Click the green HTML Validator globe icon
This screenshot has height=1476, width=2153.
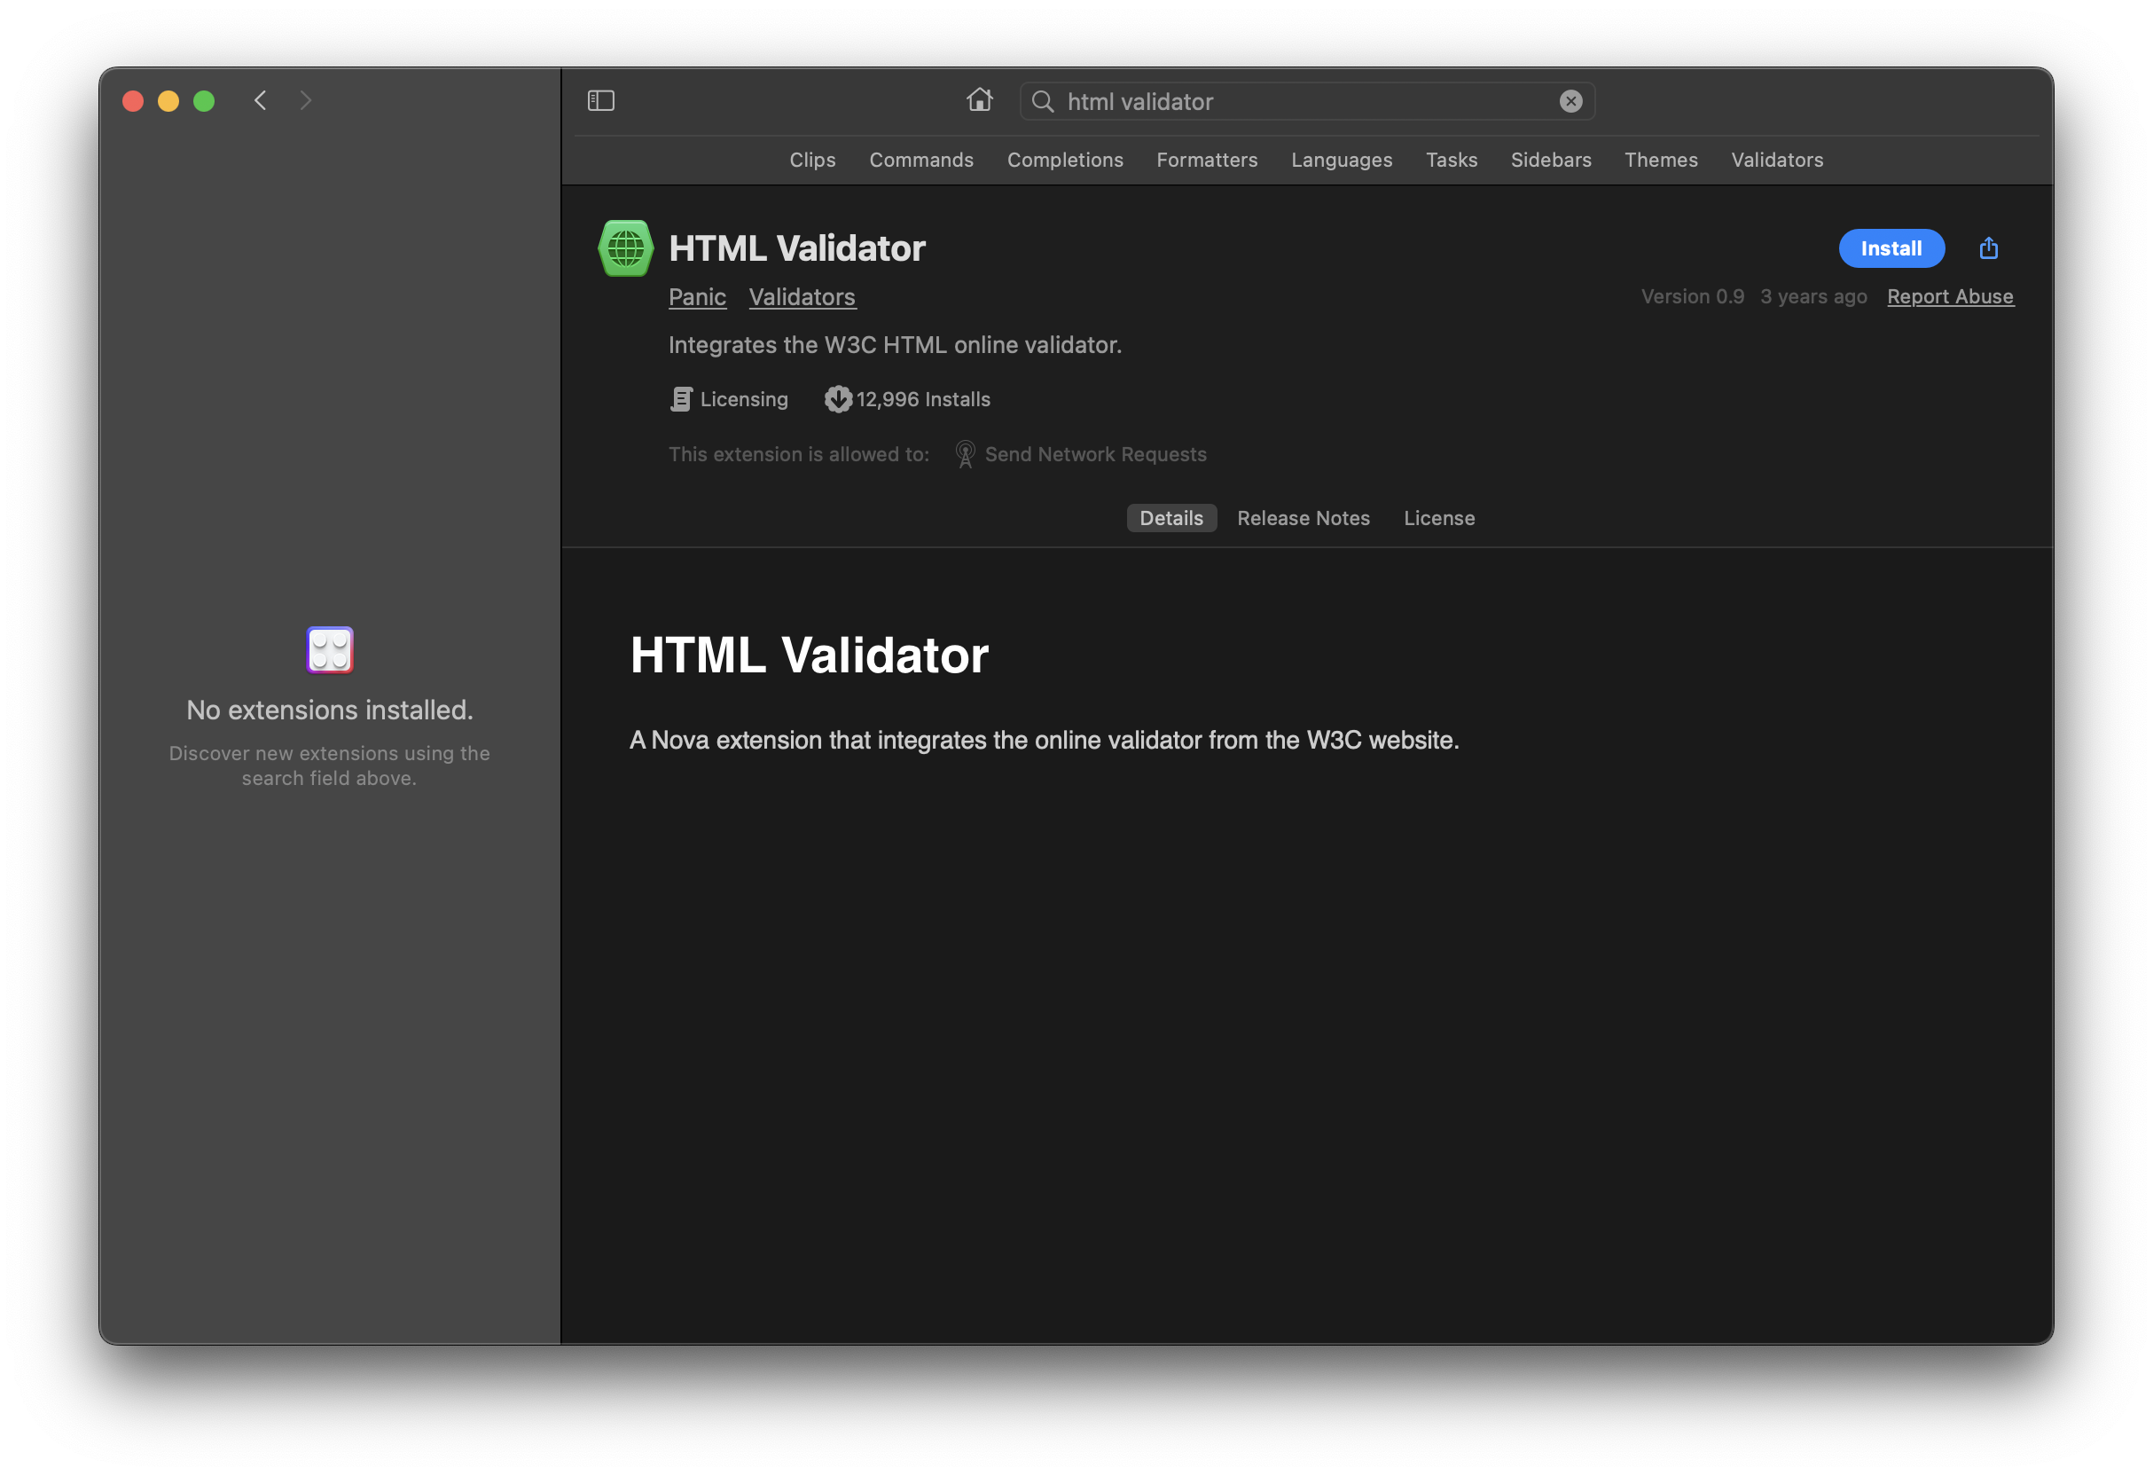(625, 247)
